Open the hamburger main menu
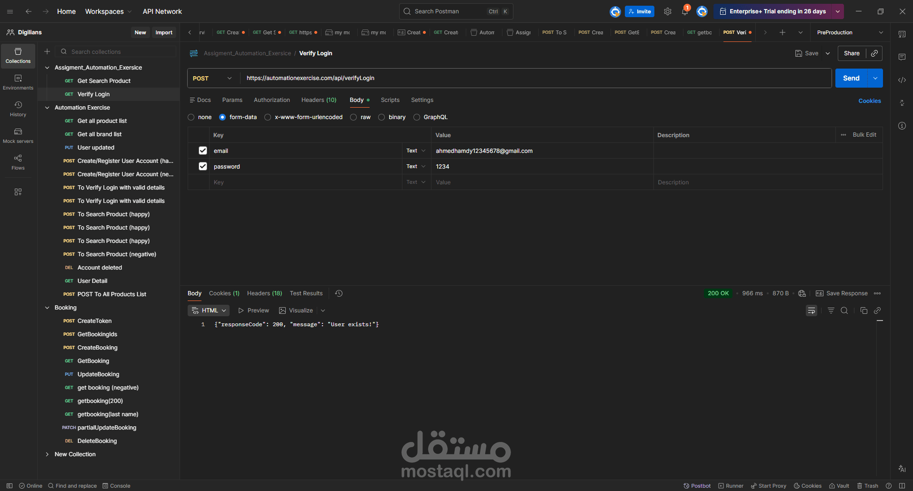 10,11
